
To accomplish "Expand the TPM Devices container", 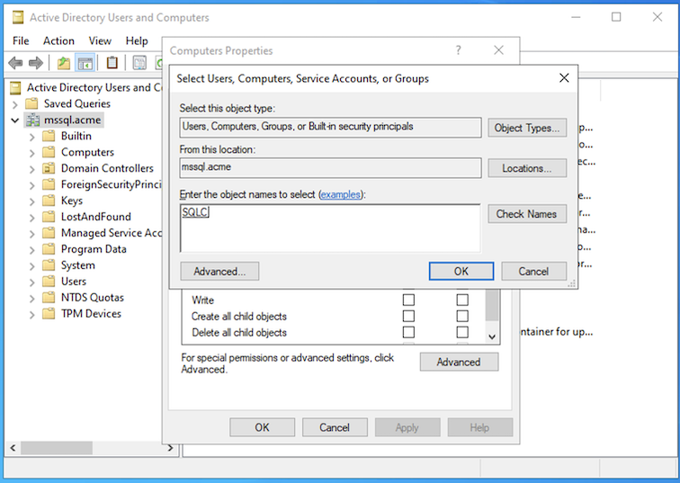I will (x=32, y=315).
